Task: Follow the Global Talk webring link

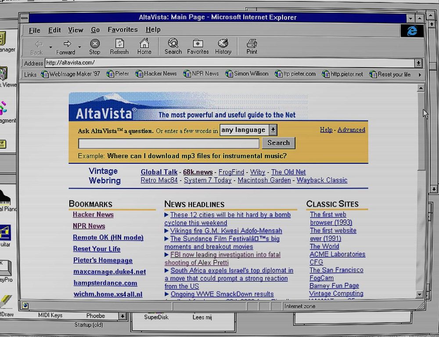Action: point(159,172)
